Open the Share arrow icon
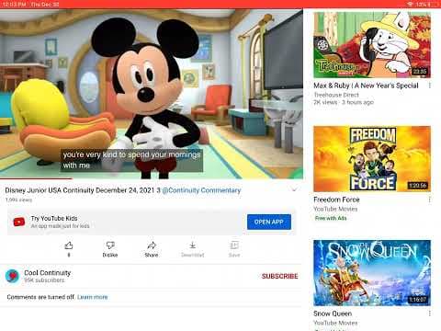441x331 pixels. [x=152, y=245]
